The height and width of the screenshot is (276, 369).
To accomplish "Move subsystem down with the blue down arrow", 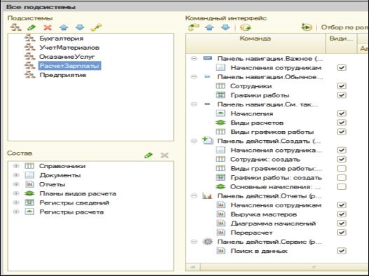I will [80, 27].
